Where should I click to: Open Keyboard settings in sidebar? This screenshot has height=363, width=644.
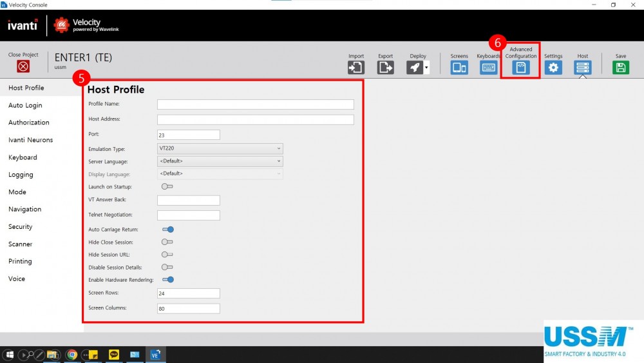23,157
